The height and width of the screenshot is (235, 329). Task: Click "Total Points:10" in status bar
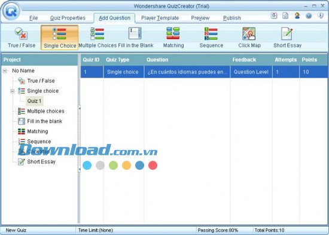pos(269,230)
